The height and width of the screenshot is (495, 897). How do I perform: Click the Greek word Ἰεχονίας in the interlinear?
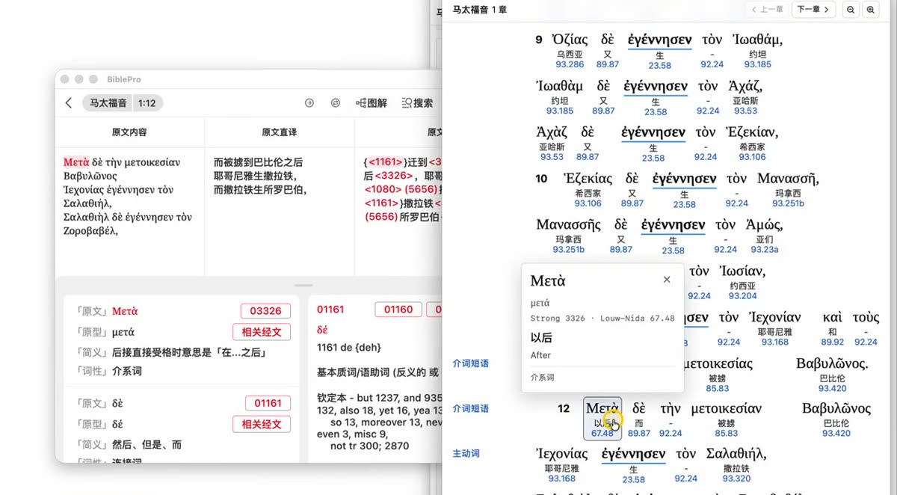[562, 454]
